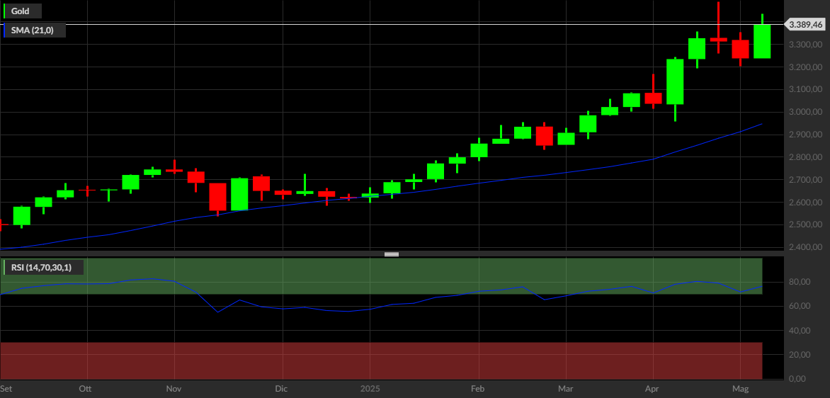Click the Mag month label on time axis
This screenshot has height=398, width=830.
[740, 389]
